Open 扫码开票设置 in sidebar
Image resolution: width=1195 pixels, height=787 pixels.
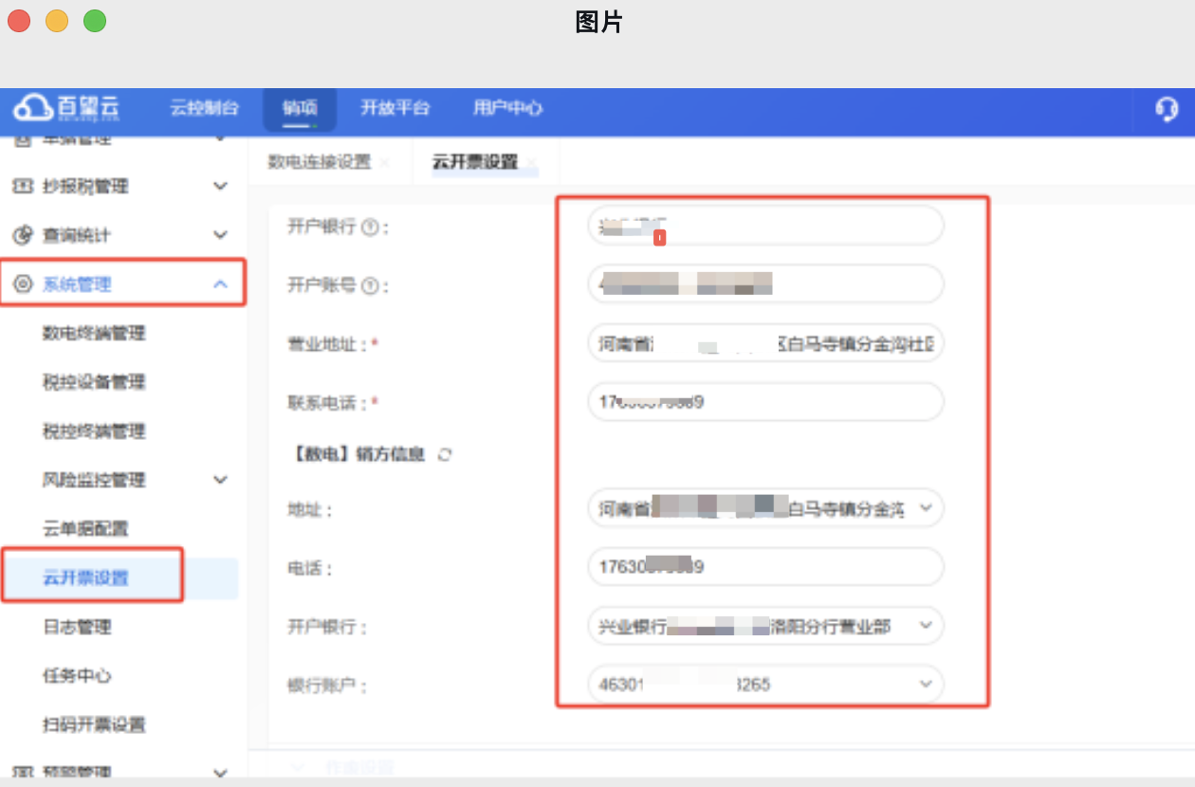[x=94, y=725]
